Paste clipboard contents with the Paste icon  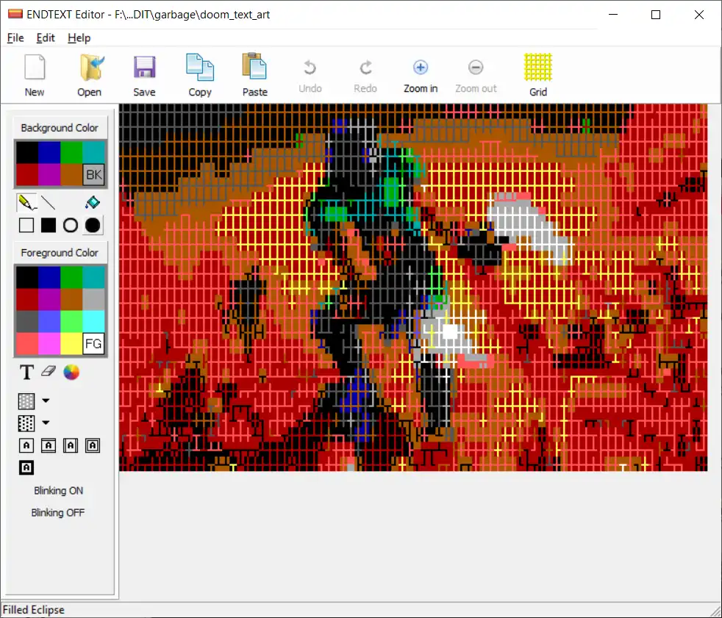(254, 75)
